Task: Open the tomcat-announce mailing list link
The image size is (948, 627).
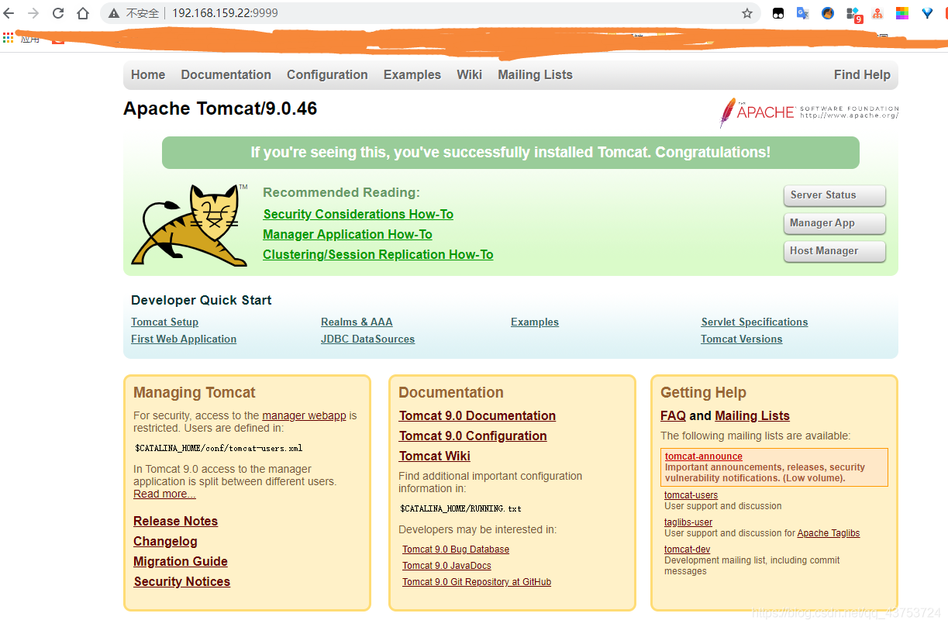Action: click(x=704, y=456)
